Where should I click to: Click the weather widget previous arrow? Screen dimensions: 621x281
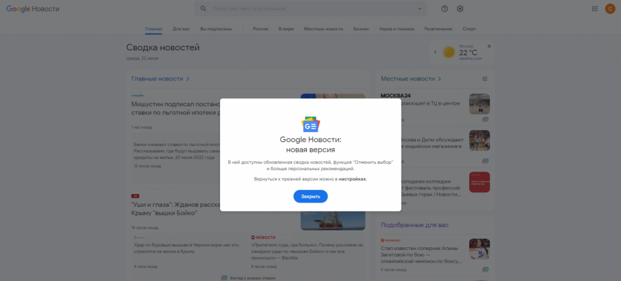[x=435, y=52]
